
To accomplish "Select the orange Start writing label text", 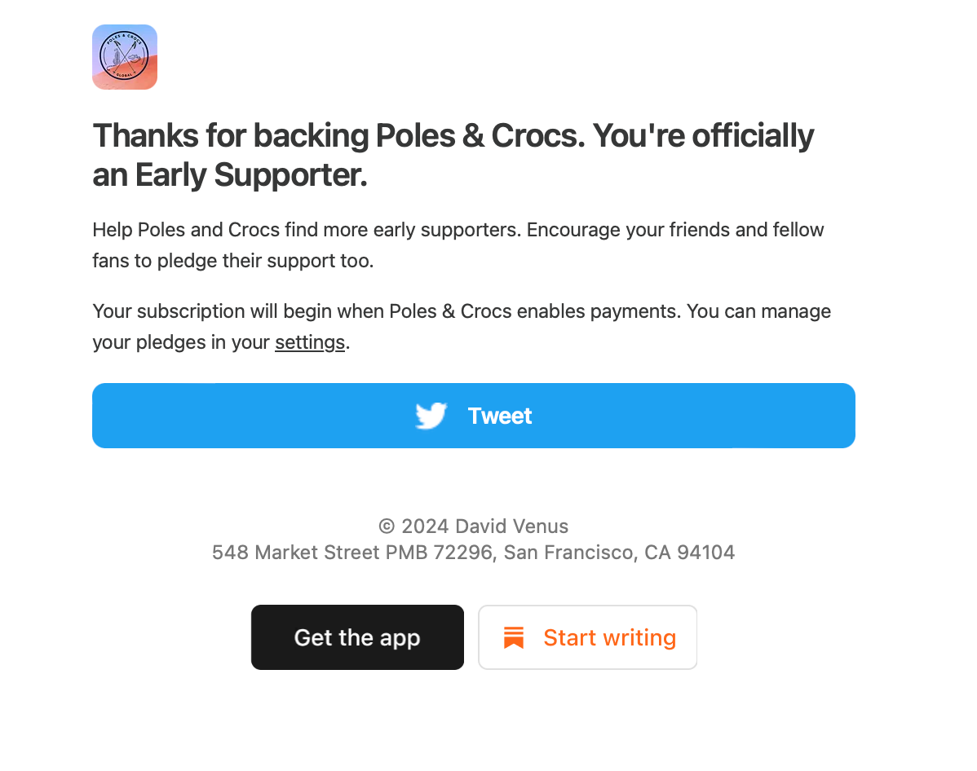I will 609,637.
